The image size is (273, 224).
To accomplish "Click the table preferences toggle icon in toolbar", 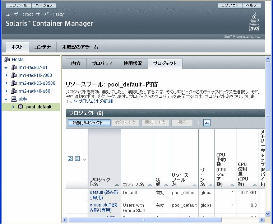I will [207, 122].
